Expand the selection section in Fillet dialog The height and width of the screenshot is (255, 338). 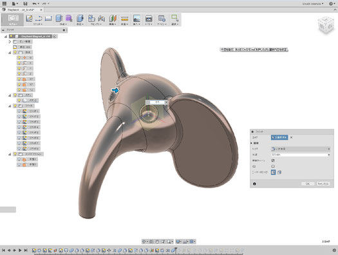coord(251,143)
